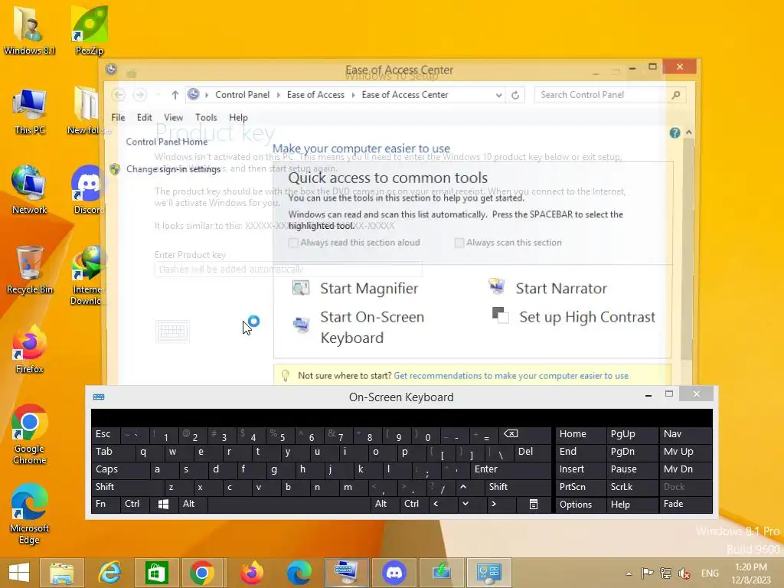784x588 pixels.
Task: Switch to Control Panel taskbar item
Action: coord(488,573)
